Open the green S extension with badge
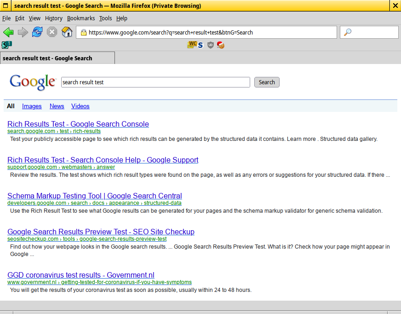 6,45
